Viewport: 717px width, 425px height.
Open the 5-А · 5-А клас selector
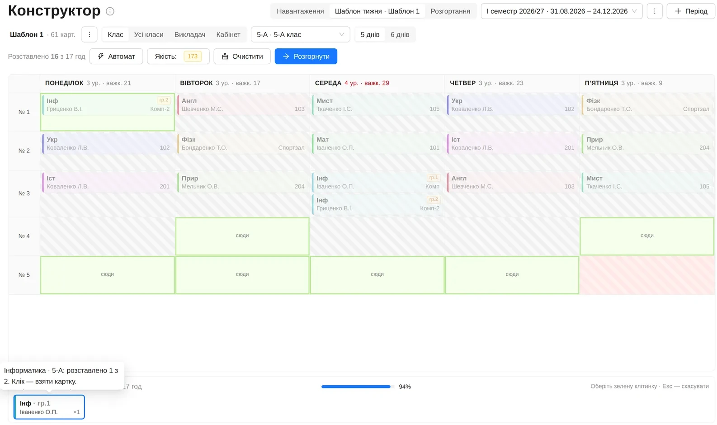(x=300, y=34)
